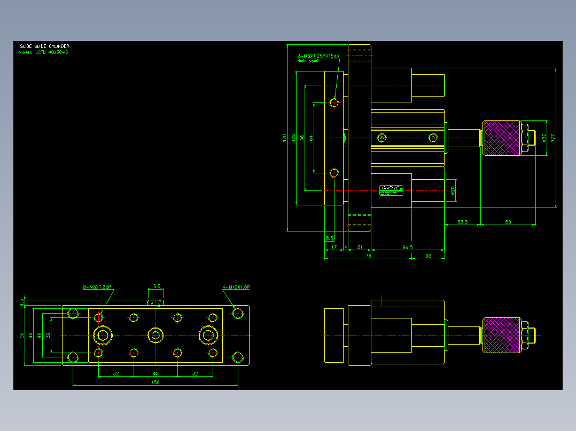
Task: Click the 96 vertical dimension value
Action: click(302, 138)
